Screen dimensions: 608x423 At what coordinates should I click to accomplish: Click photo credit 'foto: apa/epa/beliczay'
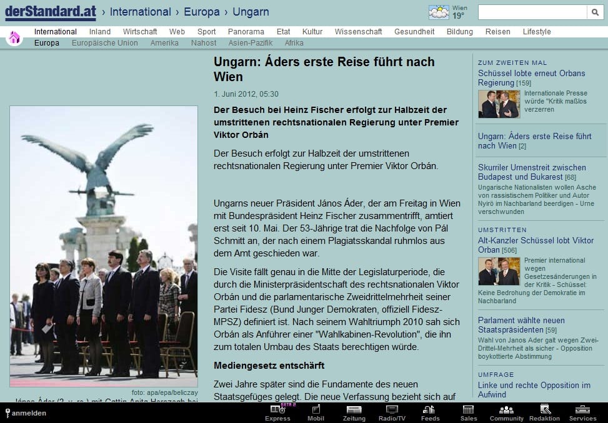[164, 392]
